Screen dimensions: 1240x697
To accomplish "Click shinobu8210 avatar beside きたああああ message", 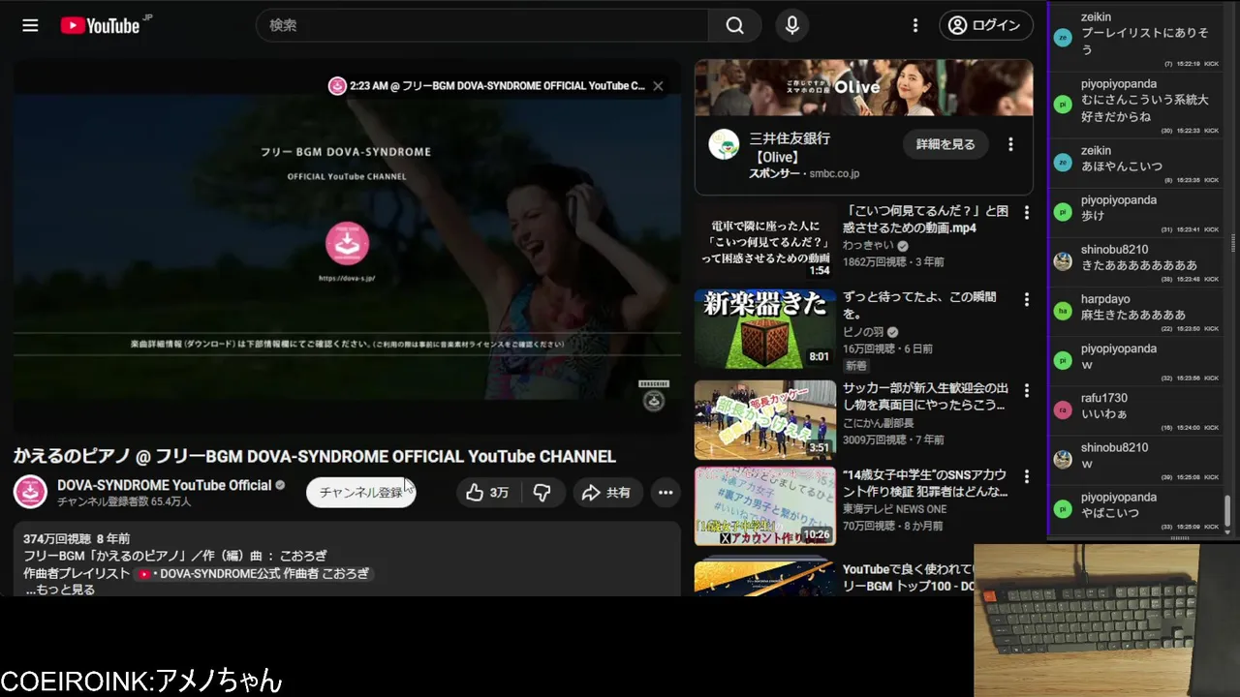I will (x=1063, y=261).
